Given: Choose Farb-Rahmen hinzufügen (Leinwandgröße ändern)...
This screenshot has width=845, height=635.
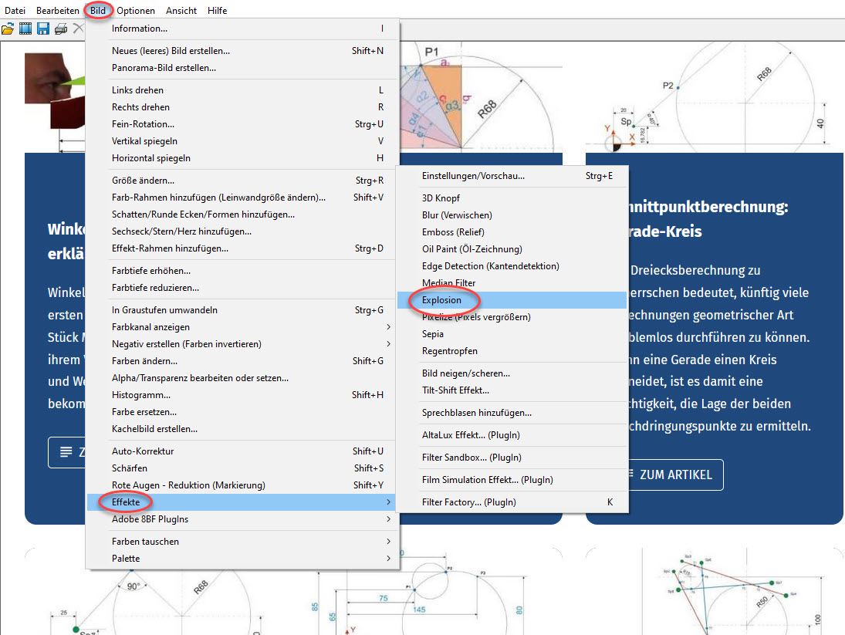Looking at the screenshot, I should click(x=242, y=197).
